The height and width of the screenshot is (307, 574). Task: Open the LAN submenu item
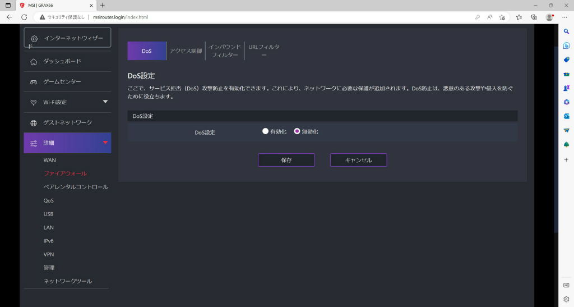[49, 227]
